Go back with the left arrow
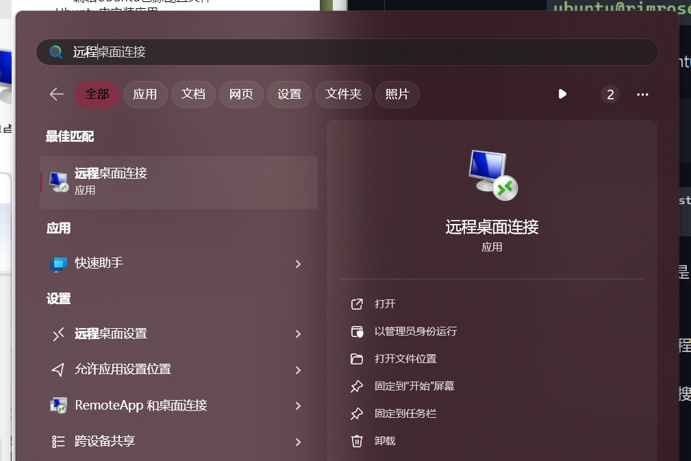The width and height of the screenshot is (691, 461). pos(57,94)
